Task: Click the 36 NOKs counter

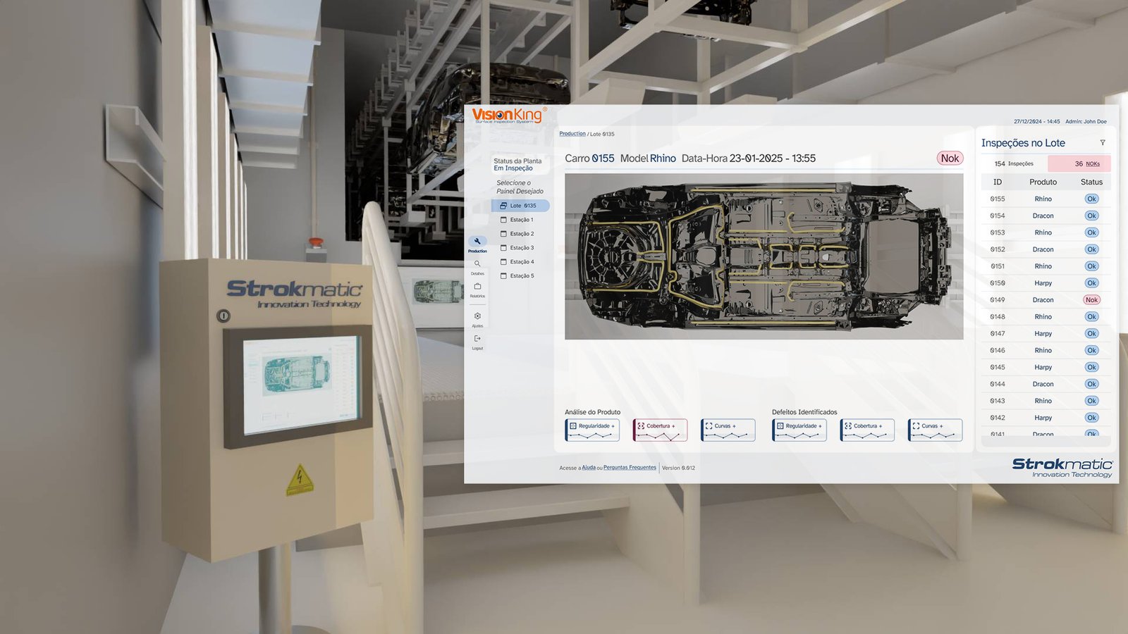Action: tap(1079, 163)
